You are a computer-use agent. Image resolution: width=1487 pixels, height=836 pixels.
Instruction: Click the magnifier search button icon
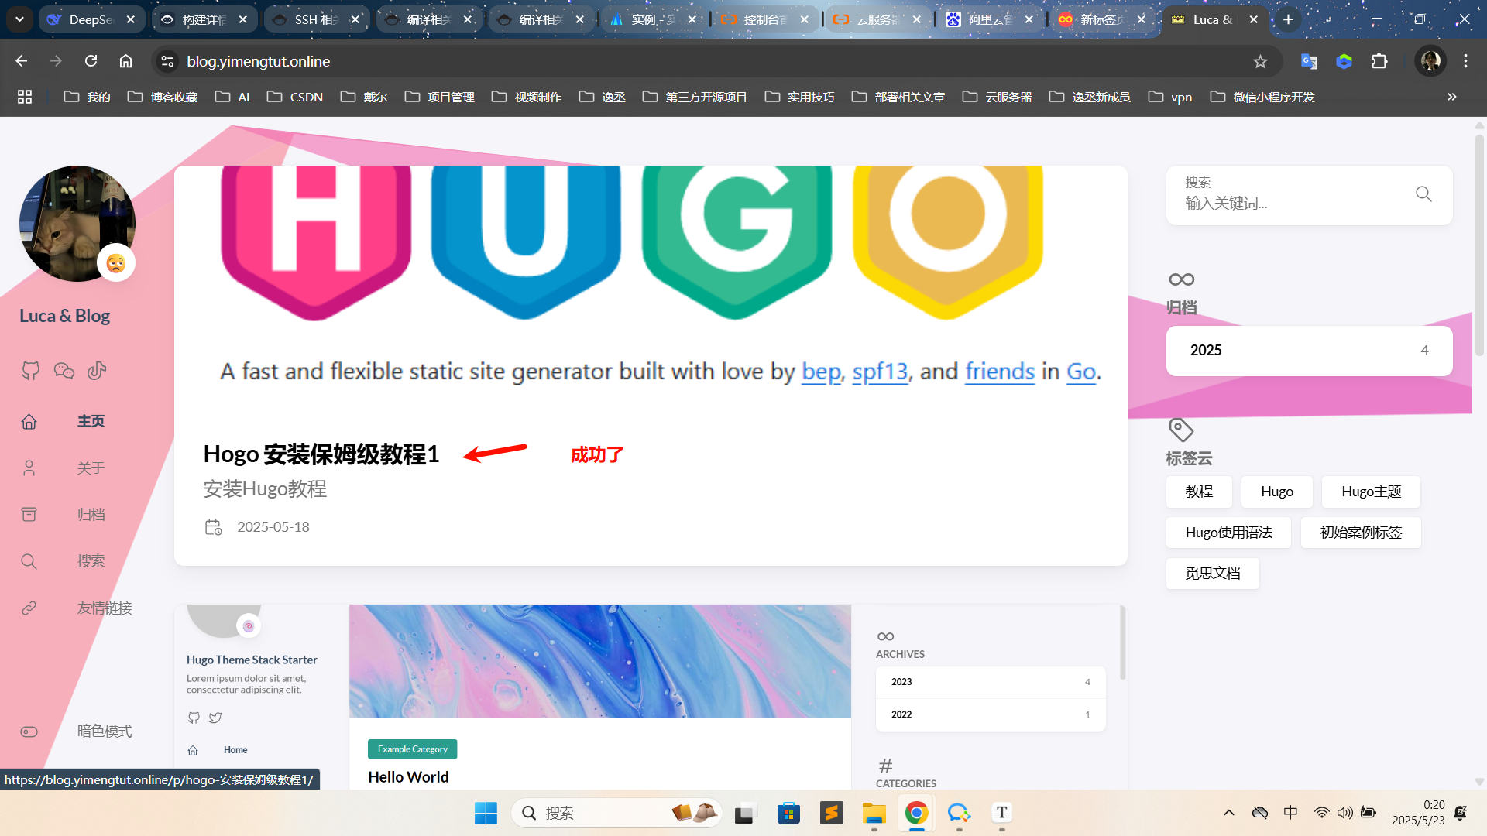1423,194
